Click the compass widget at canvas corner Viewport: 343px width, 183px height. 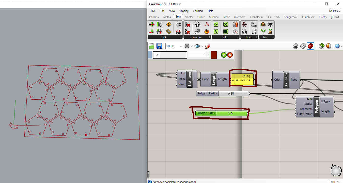pos(336,170)
